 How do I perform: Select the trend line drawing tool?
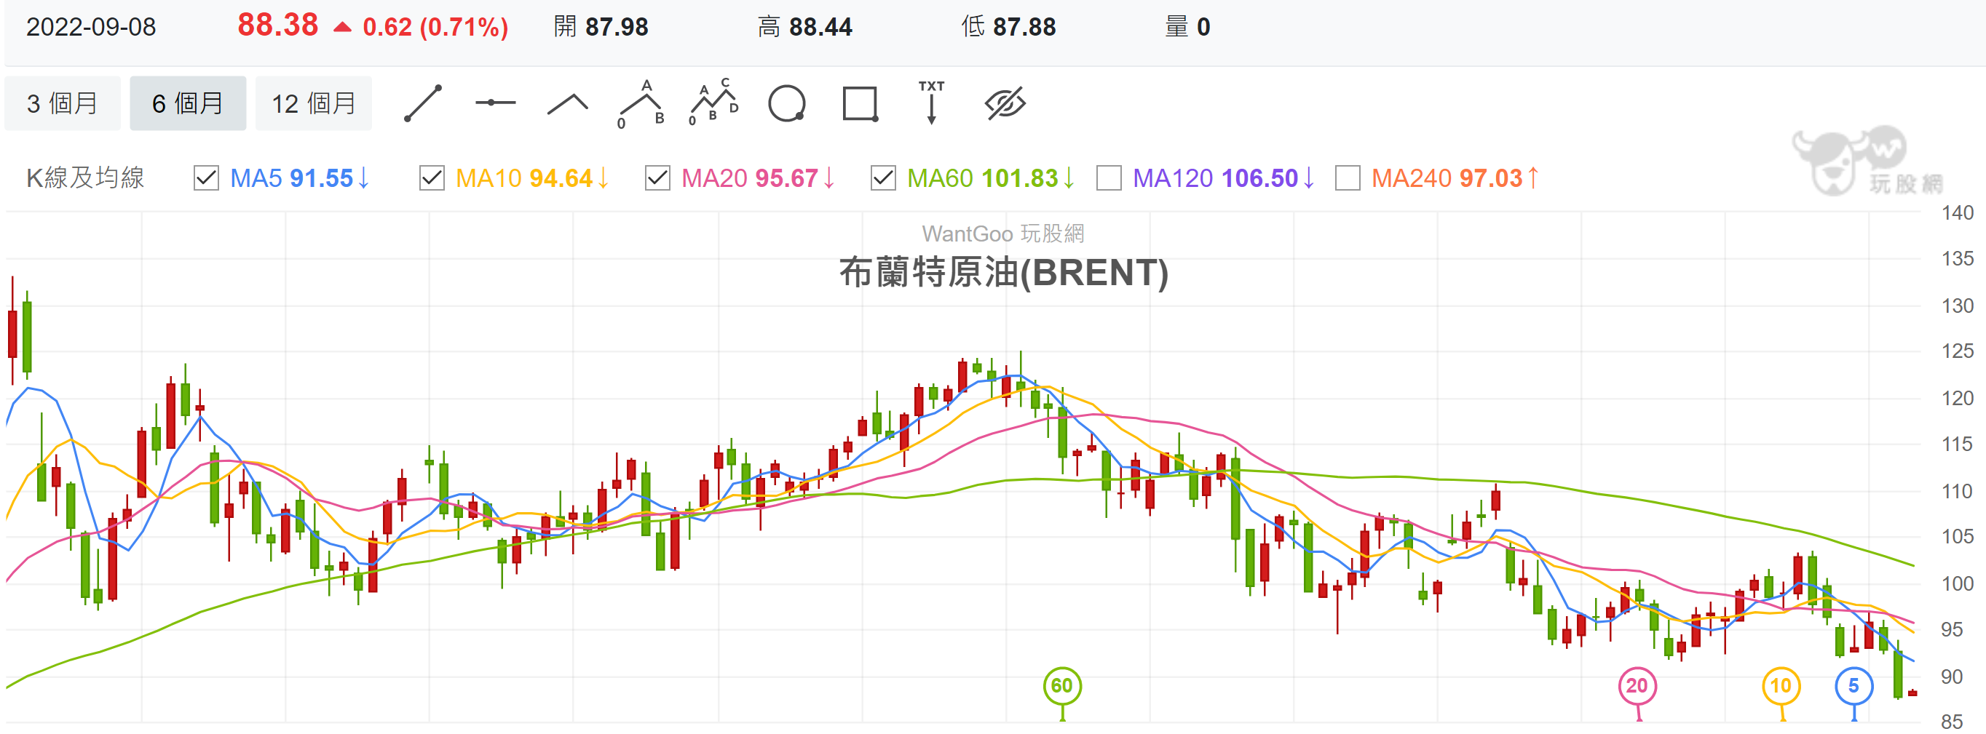(x=422, y=103)
